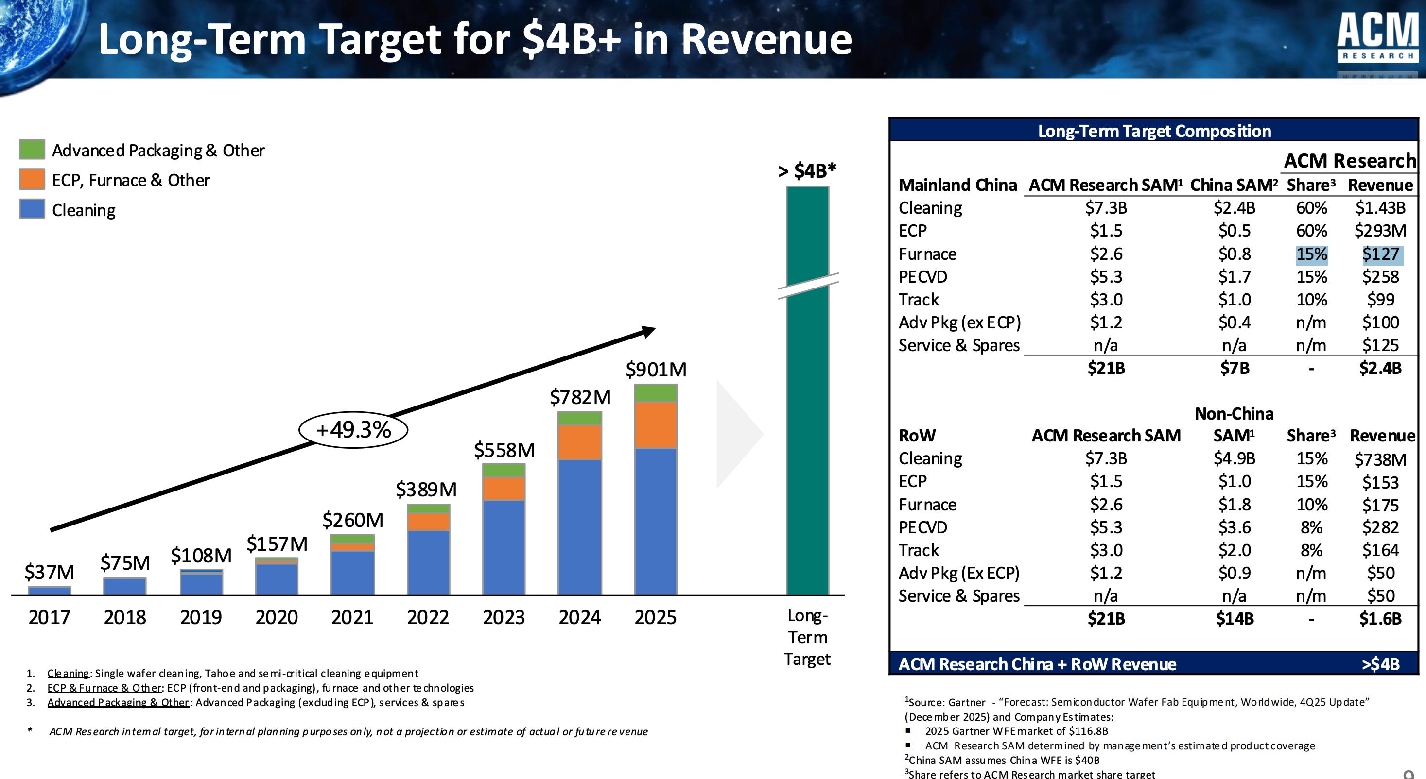Click the green segment of the 2023 bar
Viewport: 1426px width, 779px height.
pyautogui.click(x=504, y=470)
